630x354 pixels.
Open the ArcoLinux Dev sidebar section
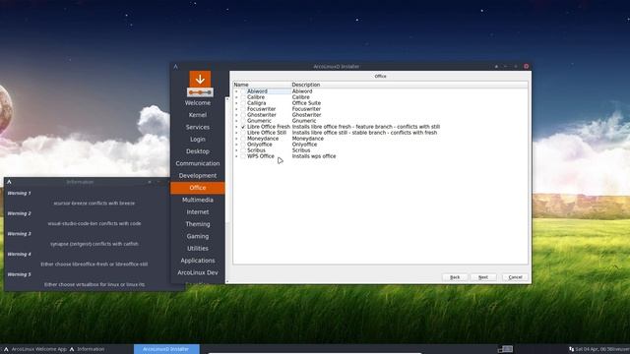coord(197,272)
